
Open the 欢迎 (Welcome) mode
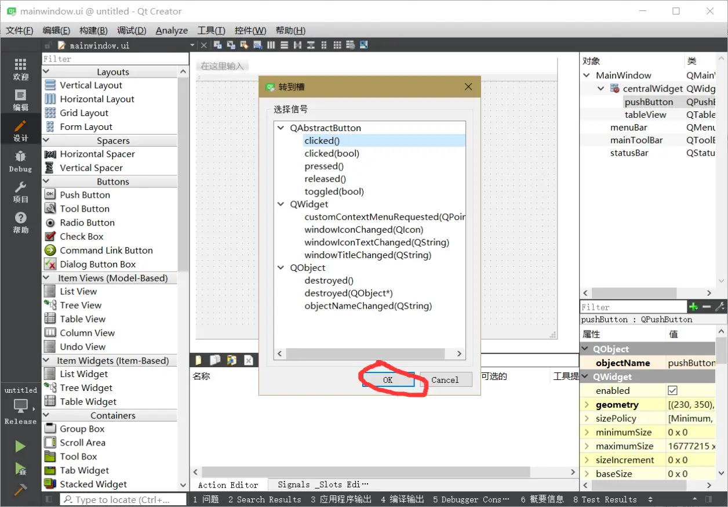[20, 69]
